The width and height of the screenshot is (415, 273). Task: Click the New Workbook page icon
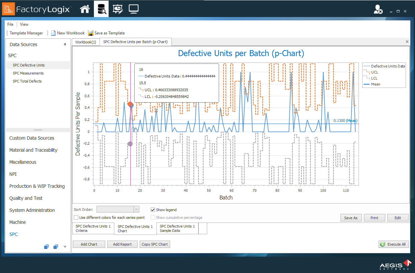(53, 33)
